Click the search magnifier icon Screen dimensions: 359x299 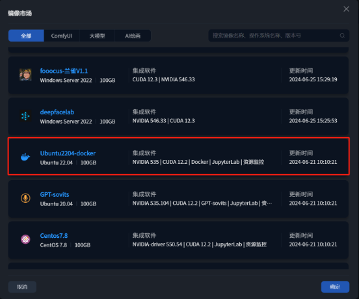pos(342,36)
